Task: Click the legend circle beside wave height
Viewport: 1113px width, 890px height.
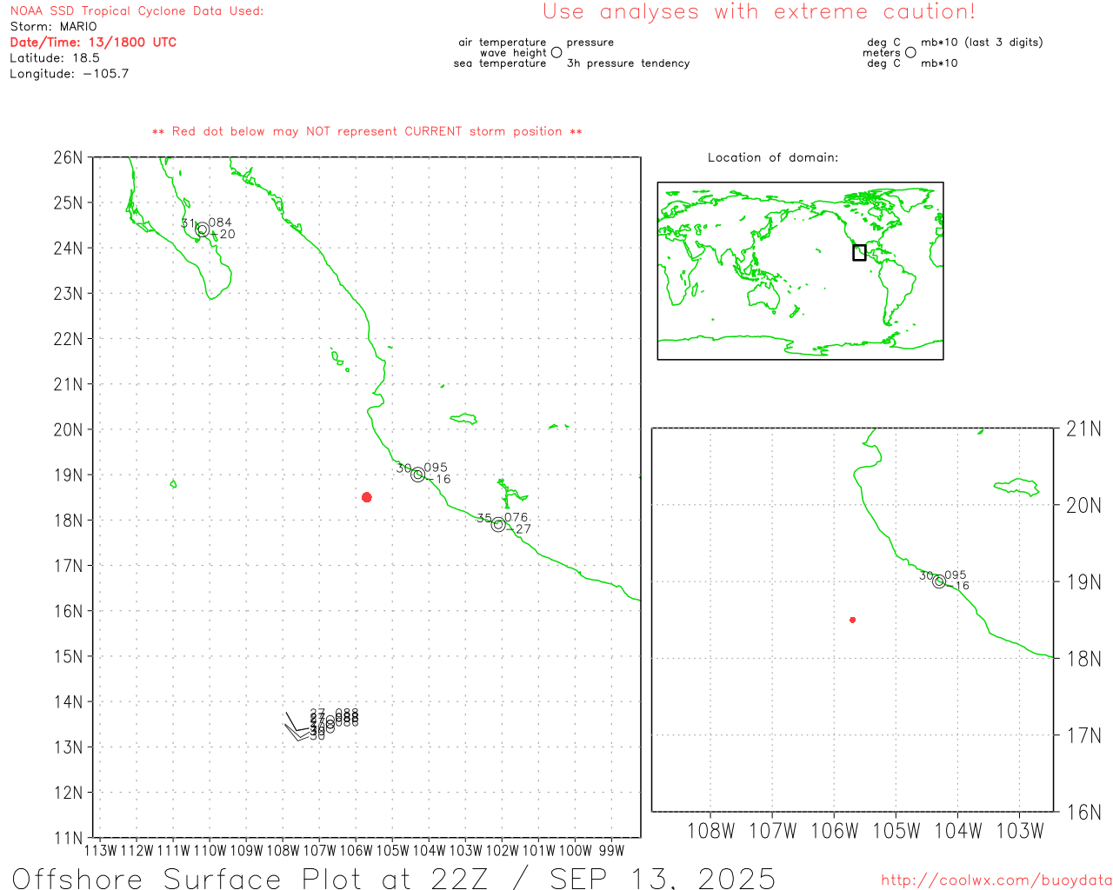Action: tap(556, 52)
